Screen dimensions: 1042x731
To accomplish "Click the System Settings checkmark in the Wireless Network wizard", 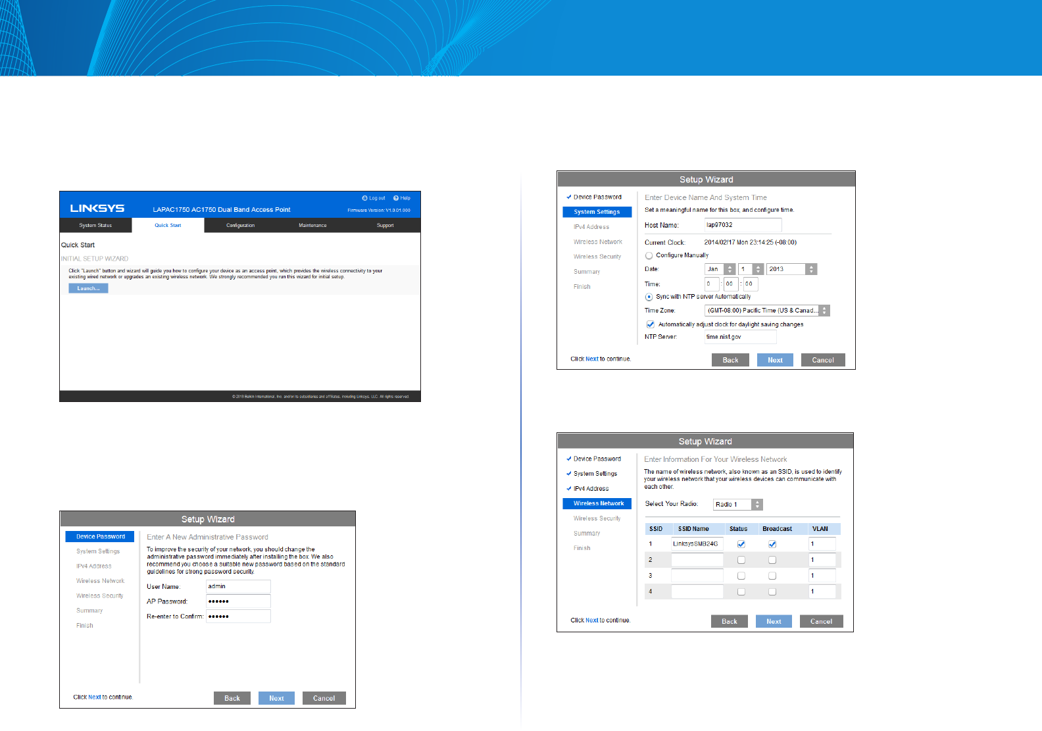I will coord(569,473).
